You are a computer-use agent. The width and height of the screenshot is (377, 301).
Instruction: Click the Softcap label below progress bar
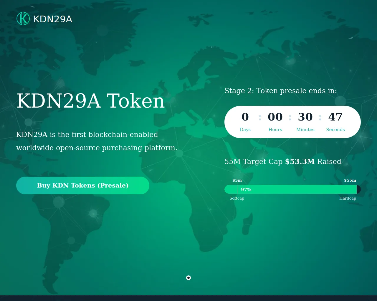tap(237, 198)
